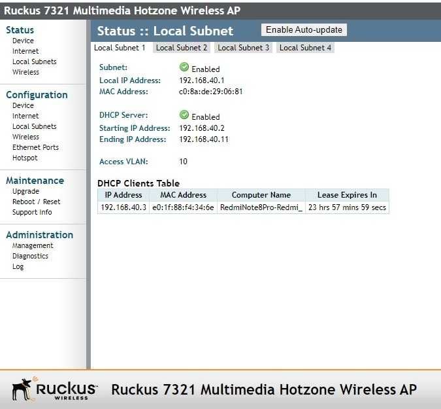Screen dimensions: 441x409
Task: Open Ethernet Ports configuration page
Action: (x=35, y=147)
